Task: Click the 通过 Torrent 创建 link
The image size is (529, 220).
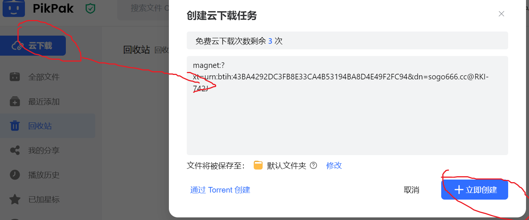Action: (220, 190)
